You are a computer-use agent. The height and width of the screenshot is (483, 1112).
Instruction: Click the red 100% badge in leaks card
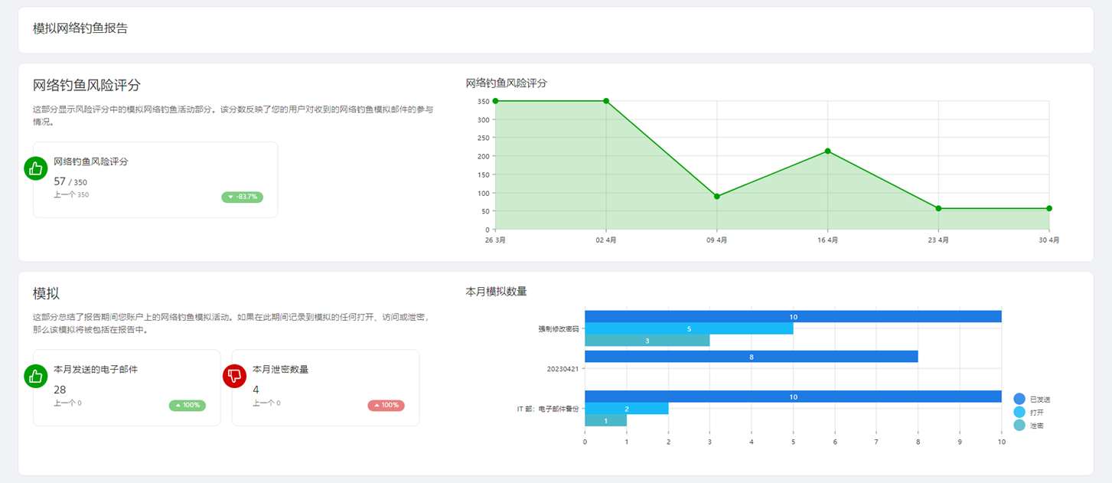(x=386, y=405)
